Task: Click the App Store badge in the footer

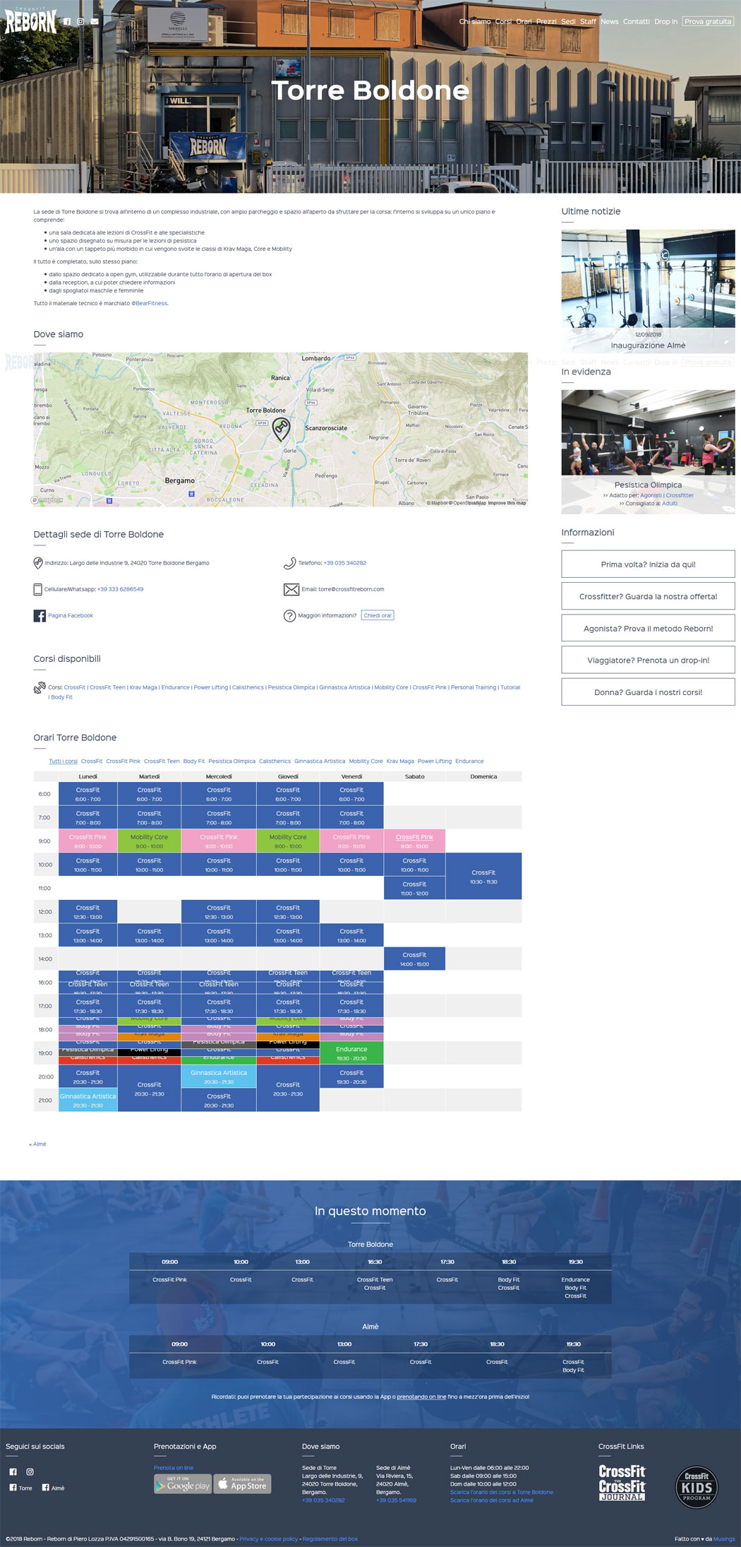Action: 242,1484
